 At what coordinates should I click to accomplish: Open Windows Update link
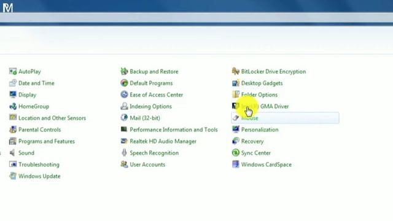click(x=39, y=176)
